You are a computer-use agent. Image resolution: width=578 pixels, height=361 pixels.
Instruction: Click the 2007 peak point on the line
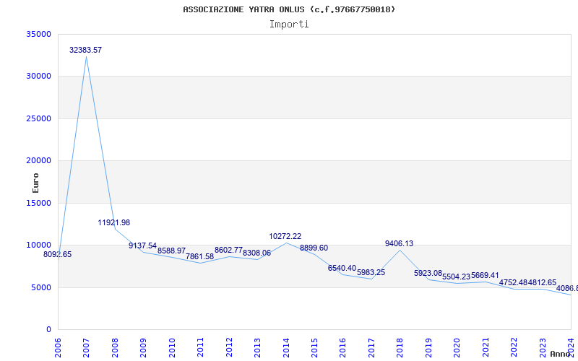tap(86, 56)
